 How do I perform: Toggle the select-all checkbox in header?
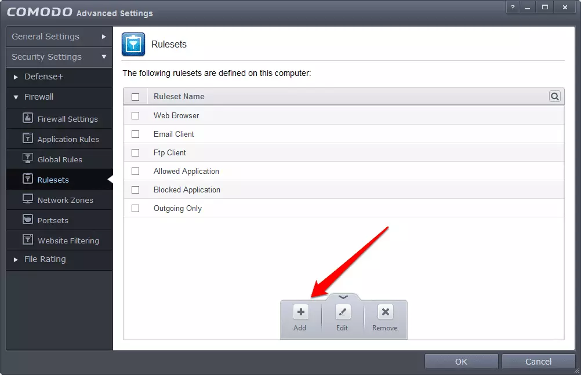(136, 97)
